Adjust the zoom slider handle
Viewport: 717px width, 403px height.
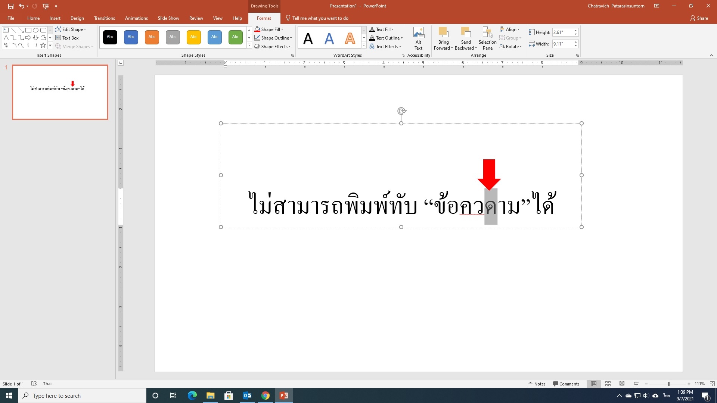668,384
